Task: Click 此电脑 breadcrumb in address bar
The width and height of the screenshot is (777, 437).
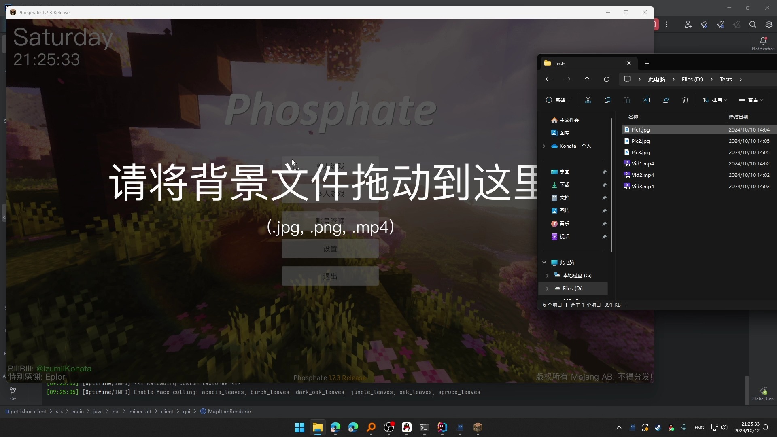Action: pos(656,79)
